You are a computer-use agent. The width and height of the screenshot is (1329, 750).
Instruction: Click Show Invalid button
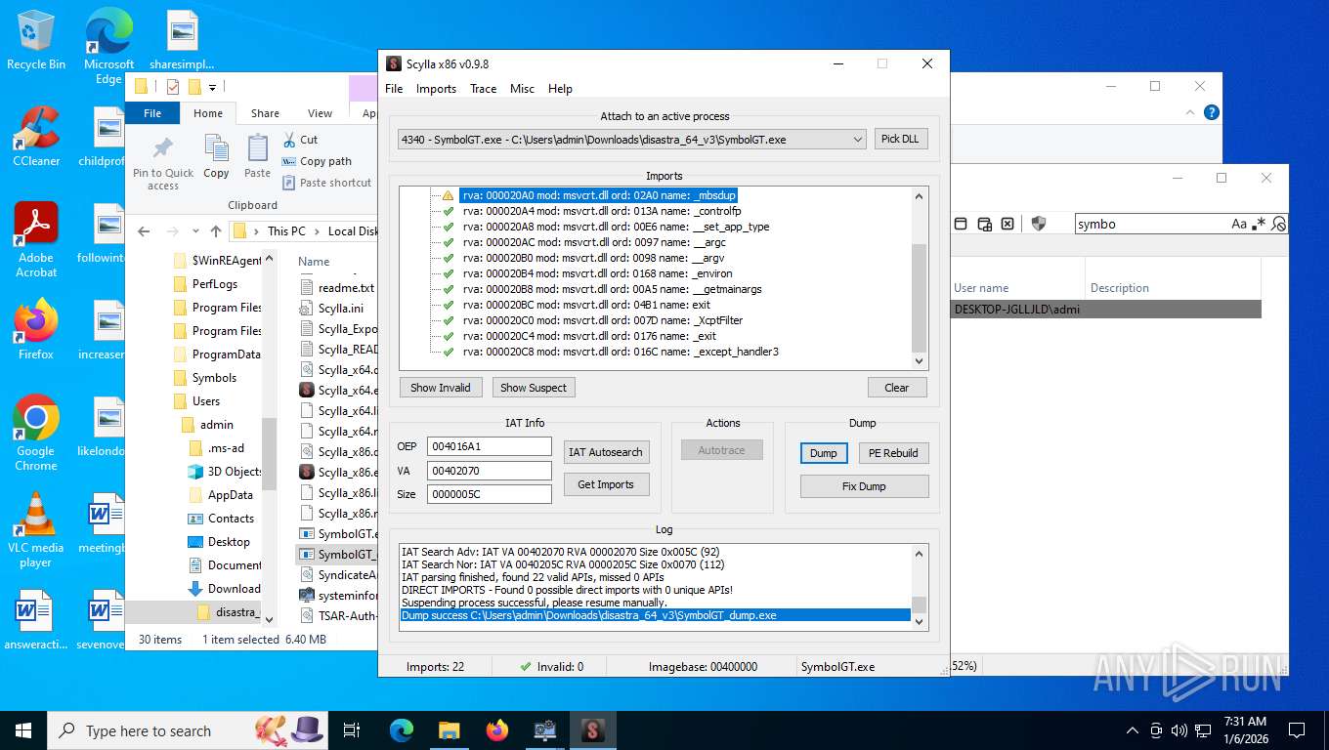(x=440, y=388)
